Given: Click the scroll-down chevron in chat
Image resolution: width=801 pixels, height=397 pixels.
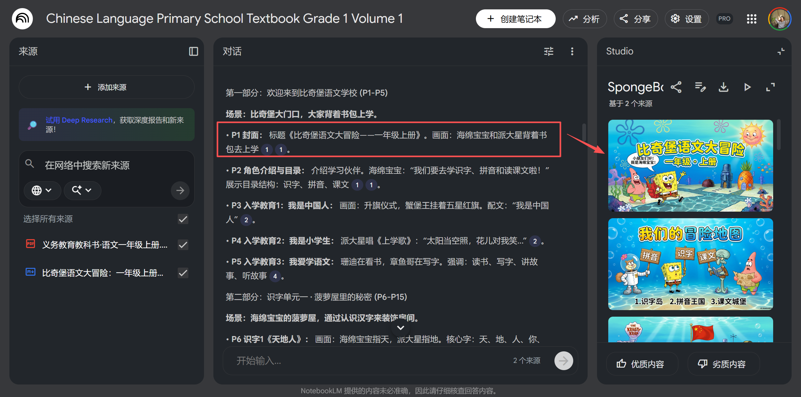Looking at the screenshot, I should (400, 327).
